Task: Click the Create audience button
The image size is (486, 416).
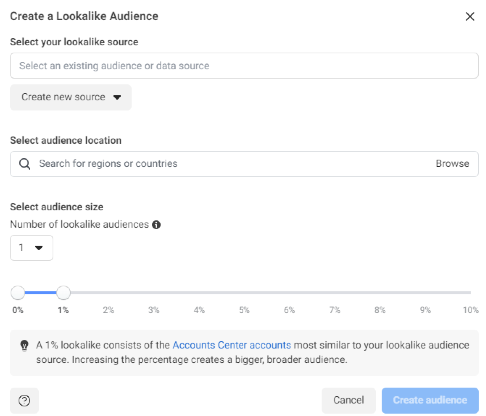Action: click(x=430, y=400)
